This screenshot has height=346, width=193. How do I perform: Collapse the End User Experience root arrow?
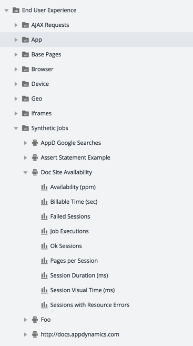6,11
